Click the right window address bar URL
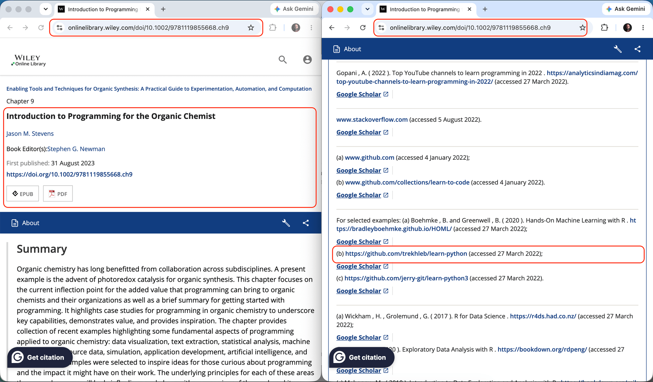Viewport: 653px width, 382px height. [470, 28]
